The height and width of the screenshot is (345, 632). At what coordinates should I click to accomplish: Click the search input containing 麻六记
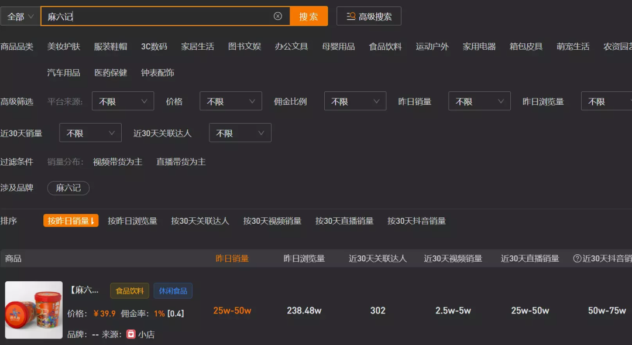pyautogui.click(x=165, y=16)
